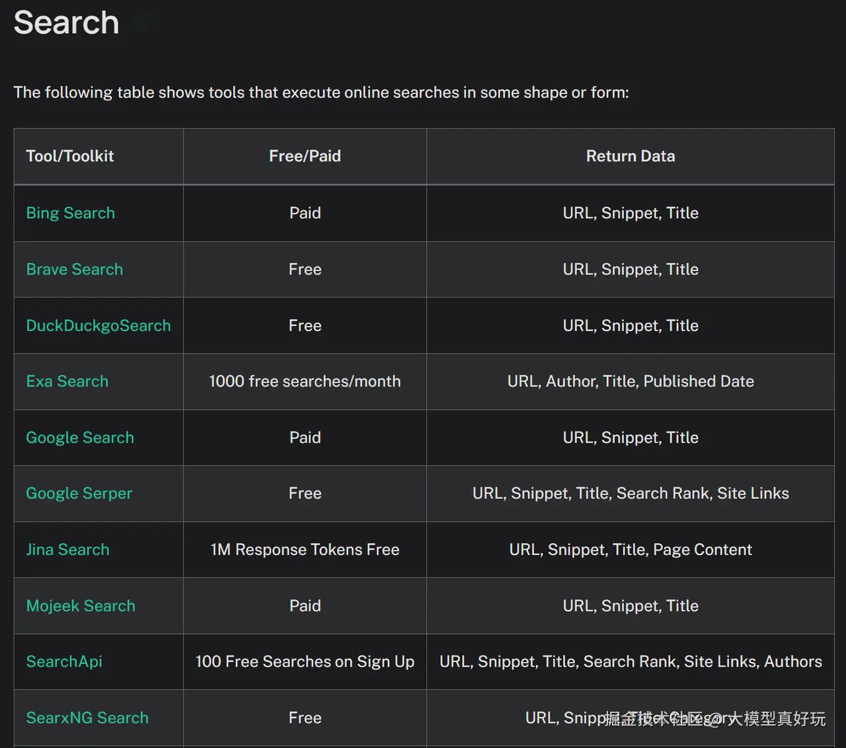Screen dimensions: 846x748
Task: Open the Mojeek Search link
Action: (x=80, y=605)
